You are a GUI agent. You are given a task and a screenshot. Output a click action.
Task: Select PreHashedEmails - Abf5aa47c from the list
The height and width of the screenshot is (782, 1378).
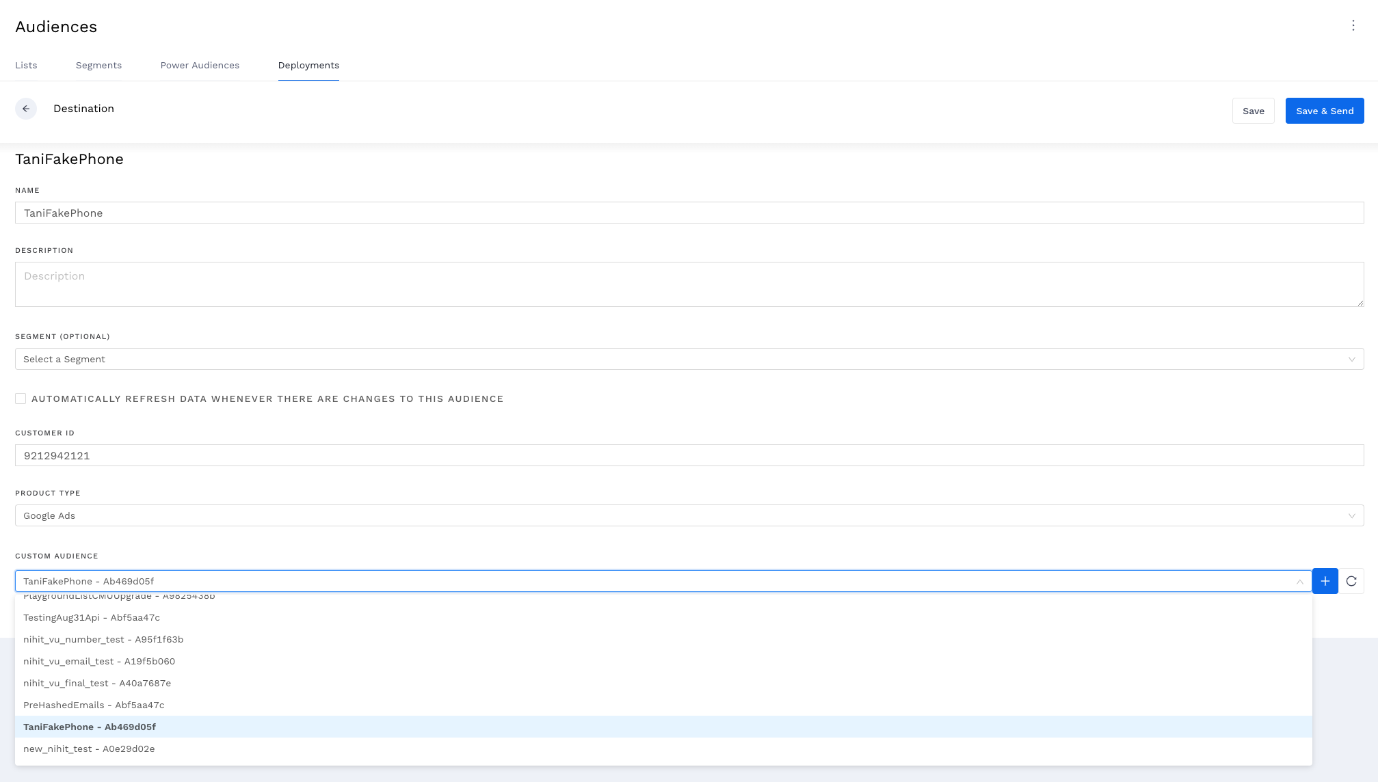tap(94, 705)
